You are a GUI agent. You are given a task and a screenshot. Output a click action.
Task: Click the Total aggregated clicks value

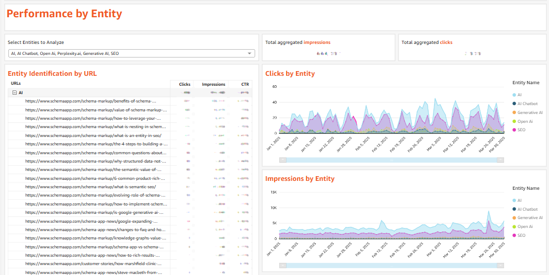pos(472,54)
